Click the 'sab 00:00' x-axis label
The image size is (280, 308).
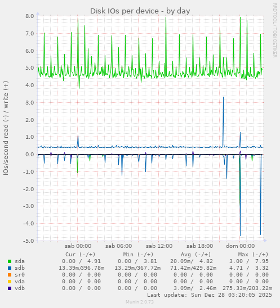click(78, 246)
